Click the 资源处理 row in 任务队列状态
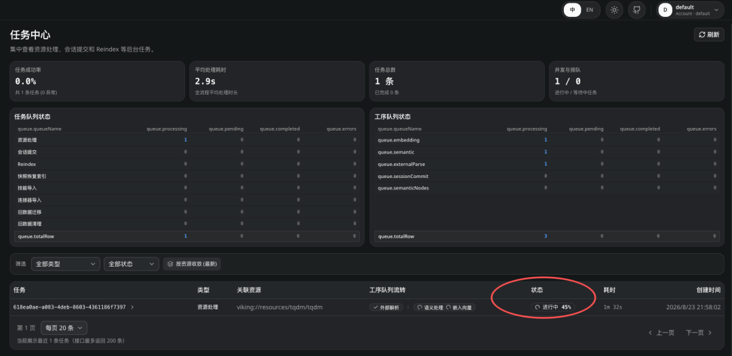732x356 pixels. coord(187,140)
